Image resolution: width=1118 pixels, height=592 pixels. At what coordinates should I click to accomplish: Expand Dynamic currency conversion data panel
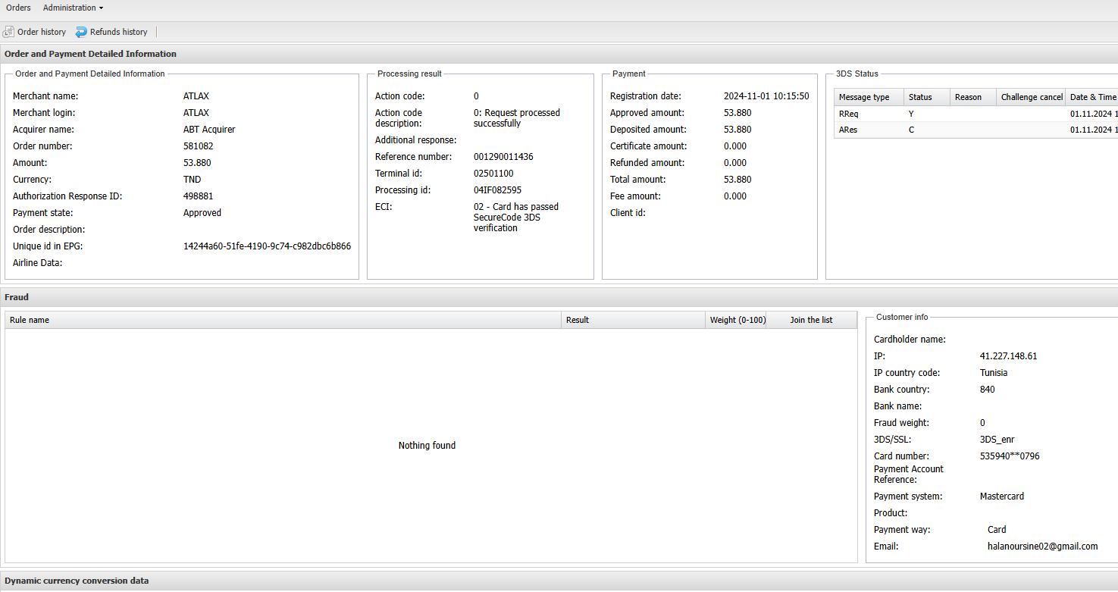click(77, 581)
